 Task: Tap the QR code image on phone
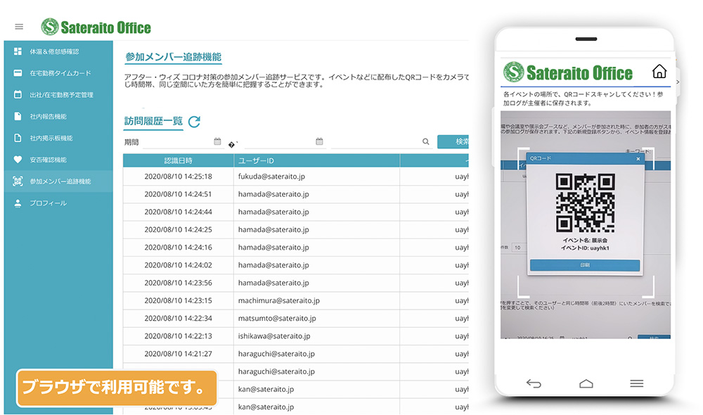tap(585, 203)
